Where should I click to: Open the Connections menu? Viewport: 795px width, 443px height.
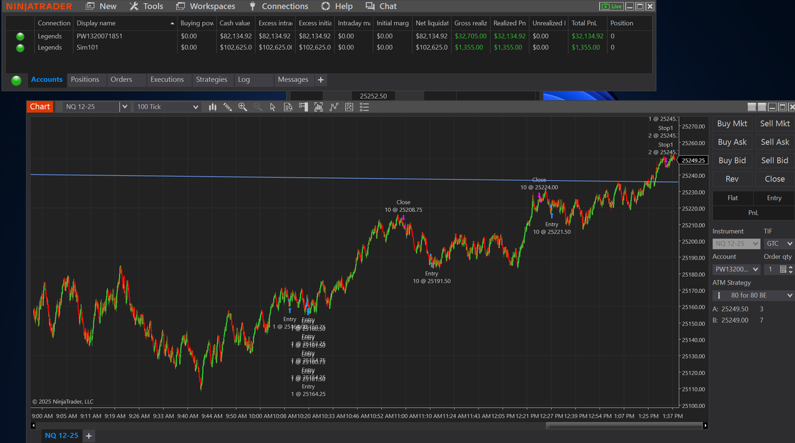278,6
